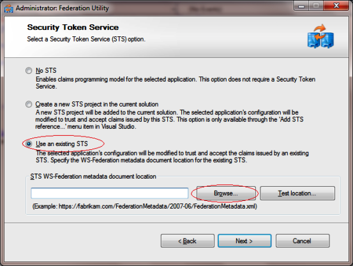Choose Create a new STS project option
353x266 pixels.
[x=29, y=105]
